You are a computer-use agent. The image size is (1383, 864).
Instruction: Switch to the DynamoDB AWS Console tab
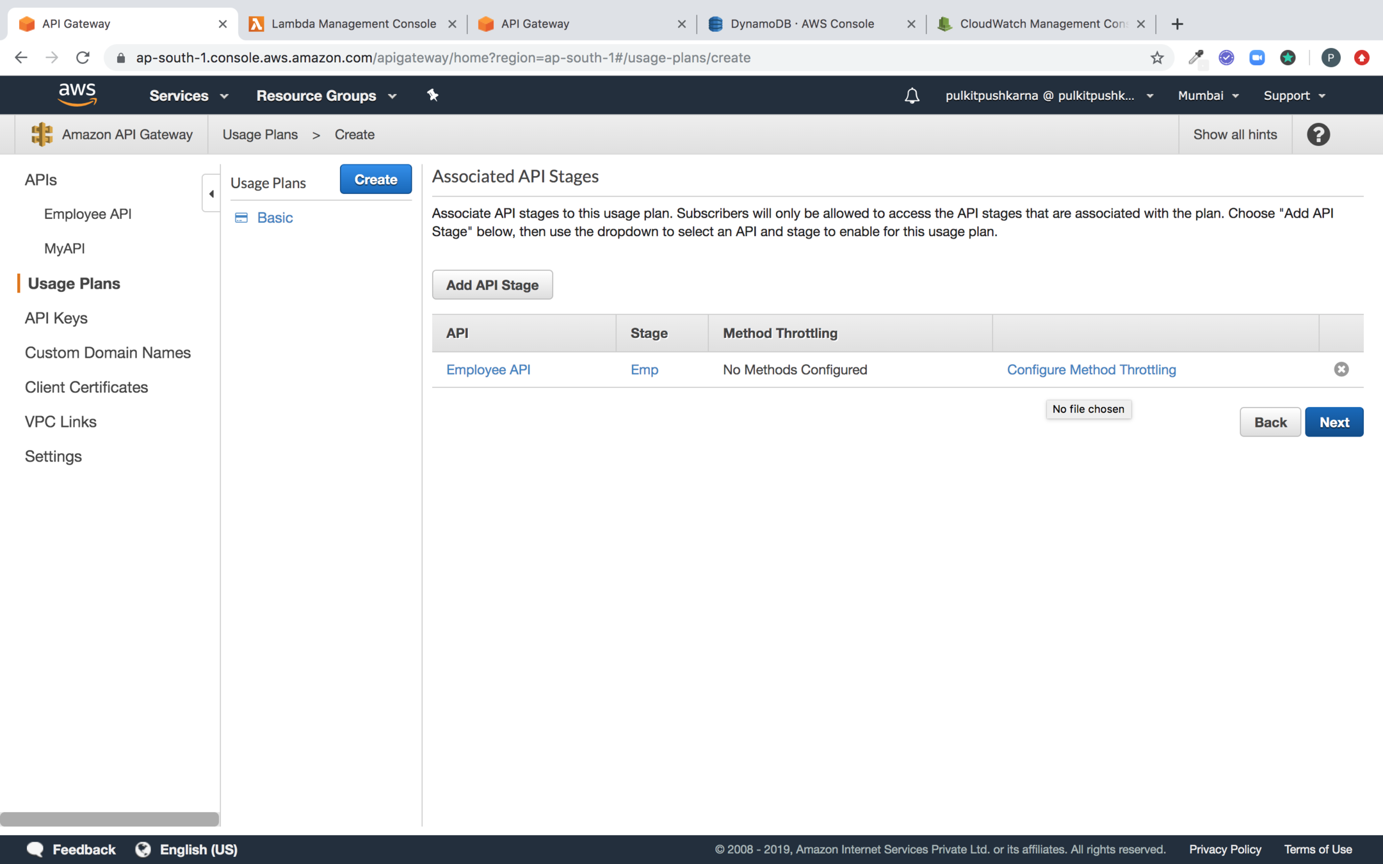pos(802,24)
